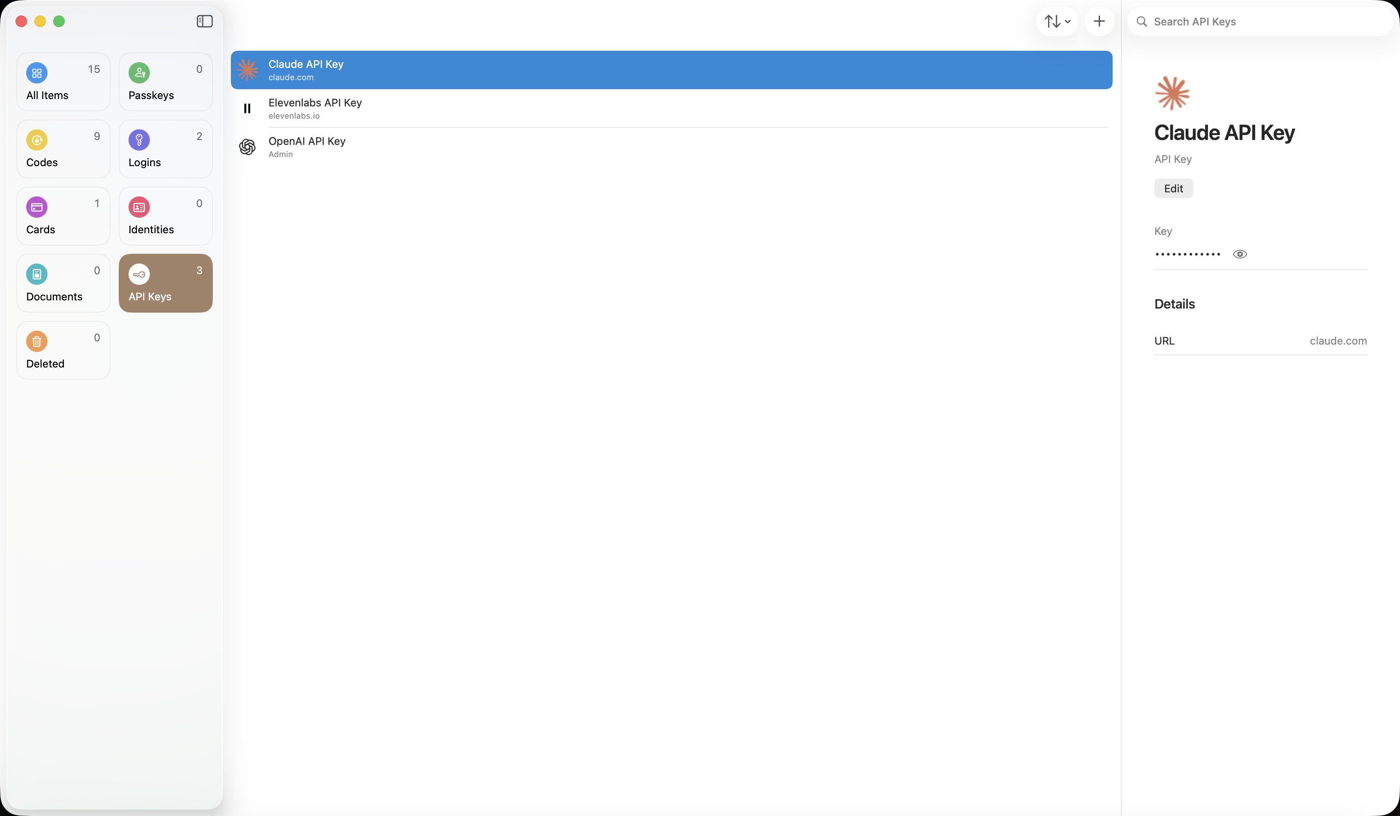Open the Documents category
The height and width of the screenshot is (816, 1400).
click(63, 283)
